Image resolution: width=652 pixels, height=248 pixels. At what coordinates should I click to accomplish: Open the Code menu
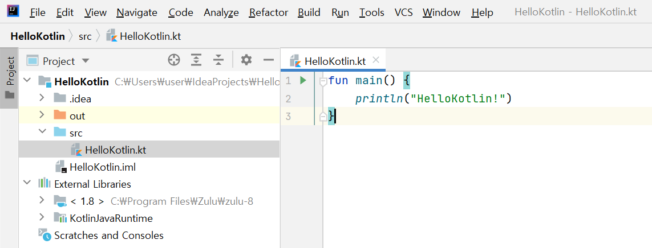click(181, 13)
